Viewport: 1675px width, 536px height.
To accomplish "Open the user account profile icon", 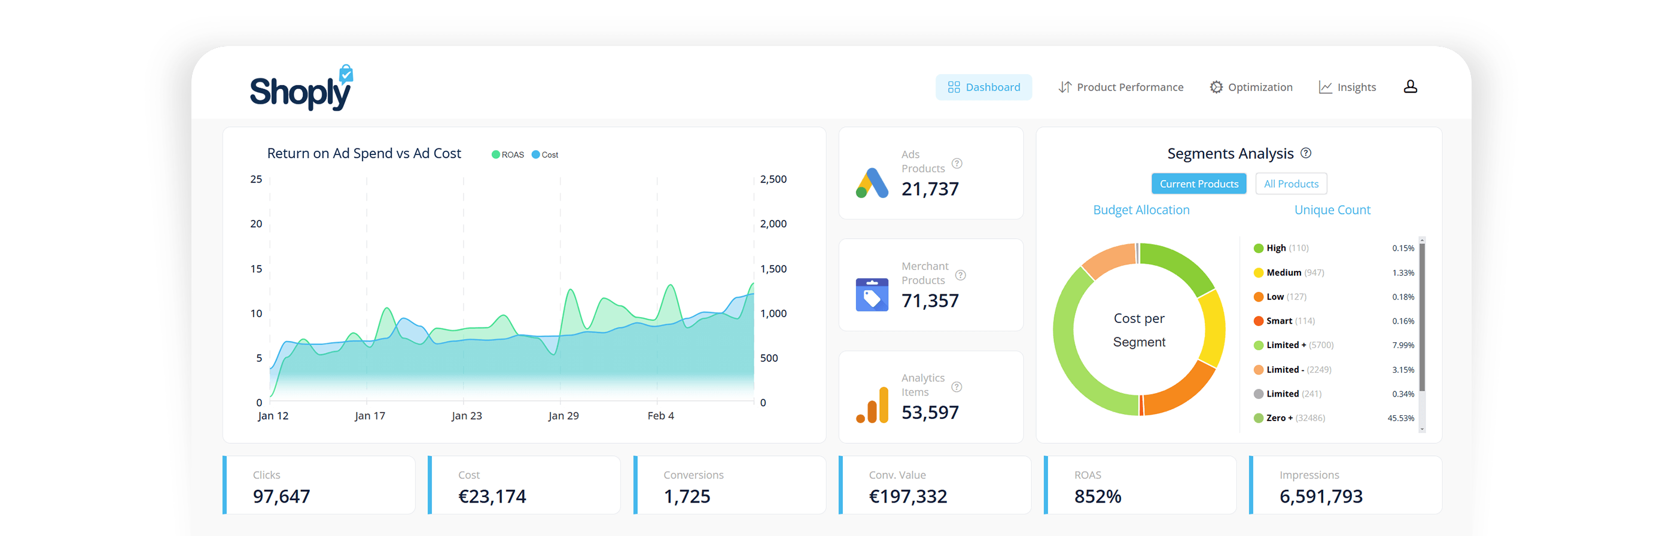I will tap(1410, 87).
